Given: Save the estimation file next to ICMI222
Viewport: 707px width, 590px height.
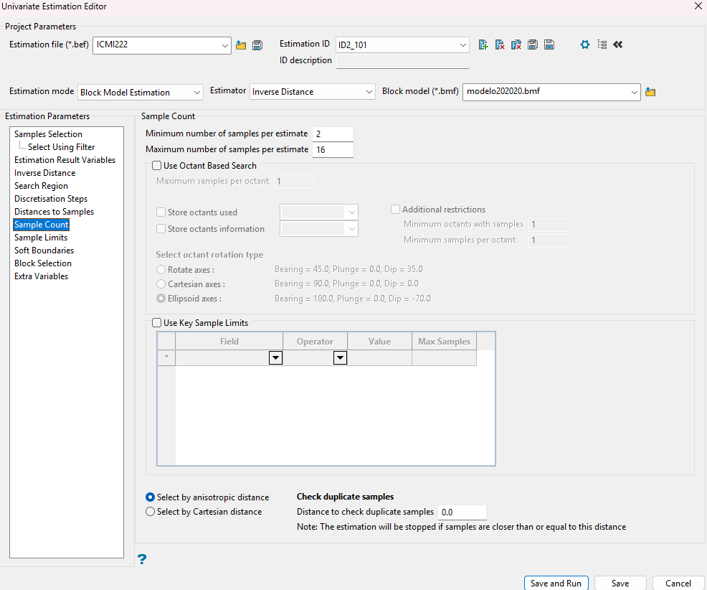Looking at the screenshot, I should point(257,45).
